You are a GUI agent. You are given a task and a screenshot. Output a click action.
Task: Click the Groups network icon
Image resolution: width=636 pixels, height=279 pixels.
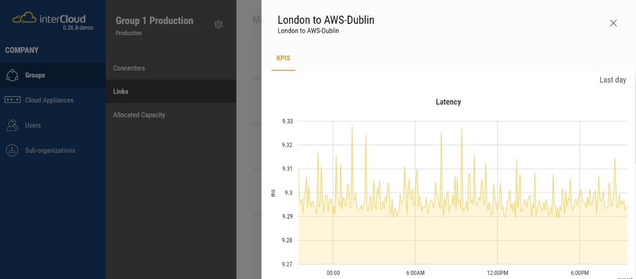tap(12, 75)
